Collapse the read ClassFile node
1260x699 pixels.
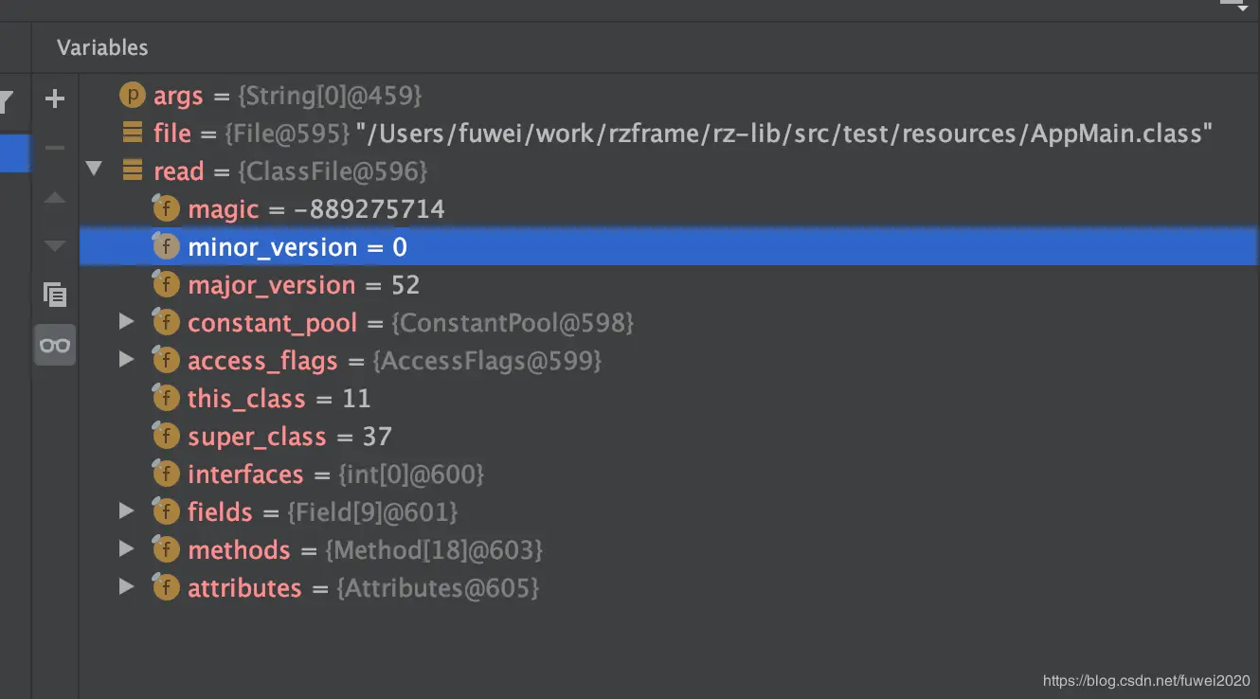tap(94, 170)
